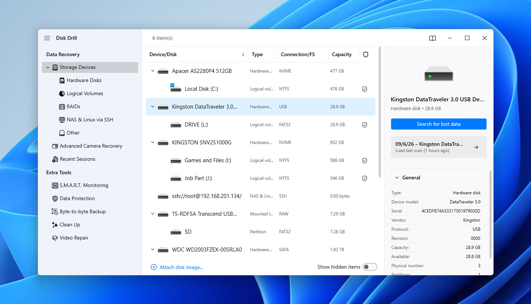Select the Local Disk (C:) row

coord(261,89)
